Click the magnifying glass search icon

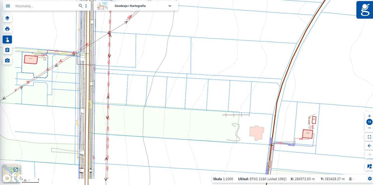click(81, 6)
